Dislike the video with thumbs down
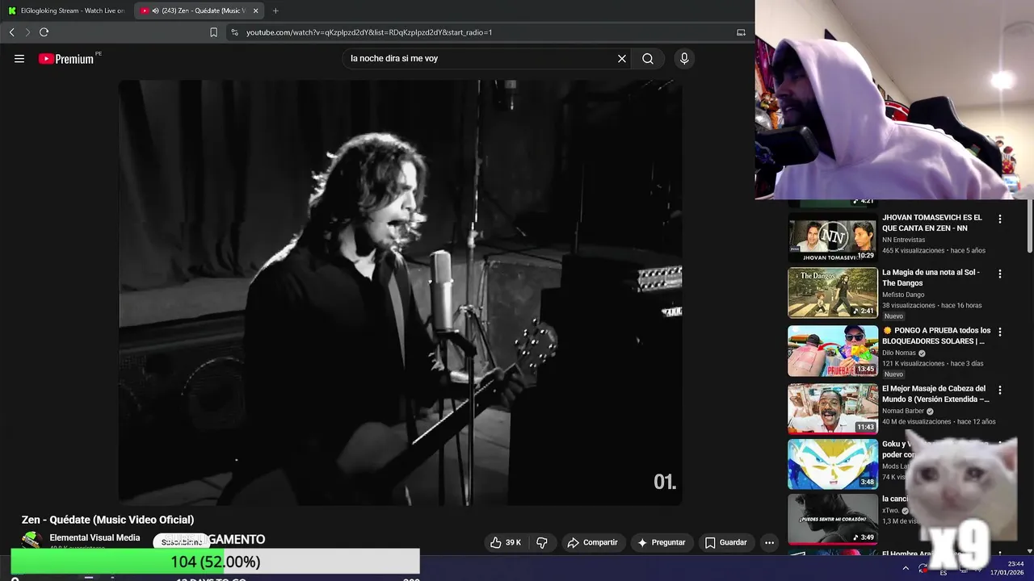 542,542
